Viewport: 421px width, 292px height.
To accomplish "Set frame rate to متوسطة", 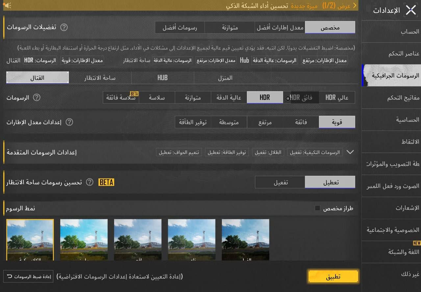I will (x=229, y=122).
